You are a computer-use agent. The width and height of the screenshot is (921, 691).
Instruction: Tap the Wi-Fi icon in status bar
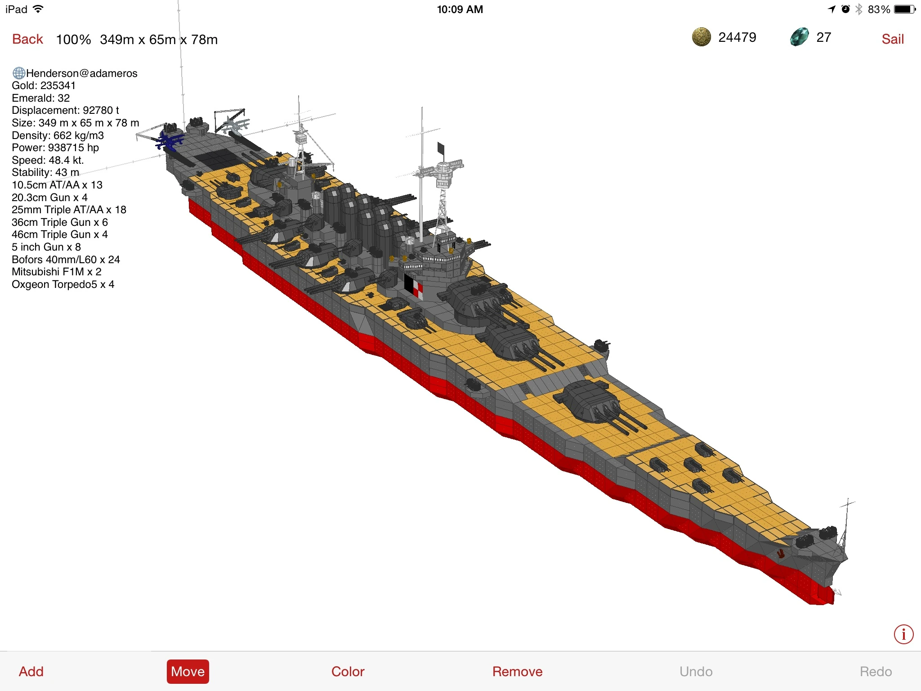(39, 9)
